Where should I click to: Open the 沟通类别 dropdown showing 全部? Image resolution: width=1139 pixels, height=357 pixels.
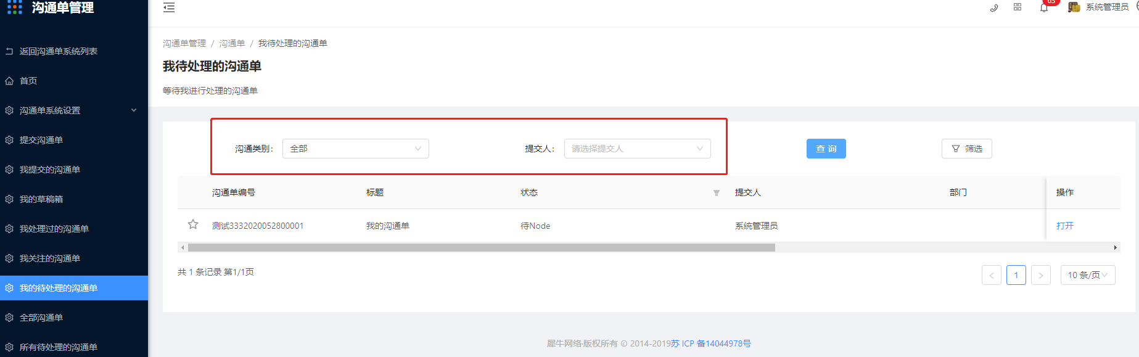coord(356,149)
